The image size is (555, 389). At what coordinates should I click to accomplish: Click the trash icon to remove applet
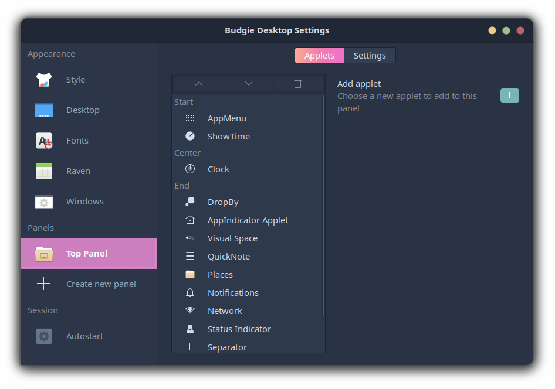(298, 84)
